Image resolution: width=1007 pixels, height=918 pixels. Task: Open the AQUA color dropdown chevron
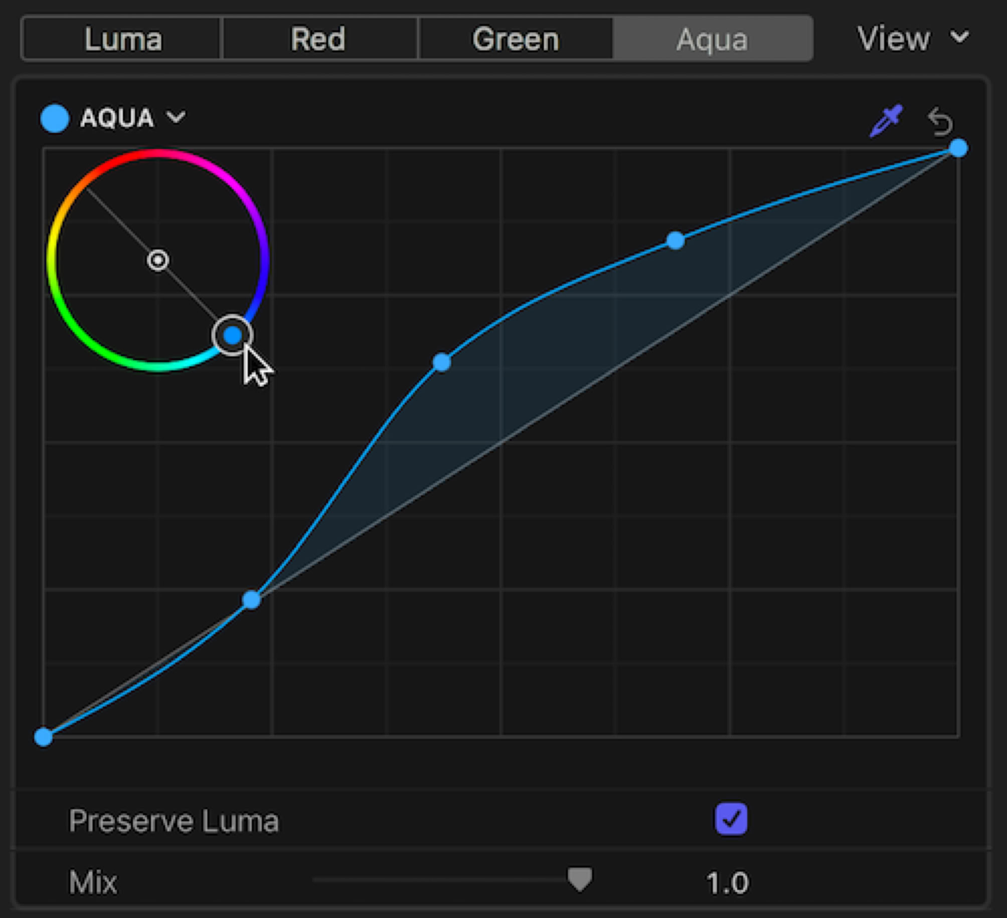point(176,118)
